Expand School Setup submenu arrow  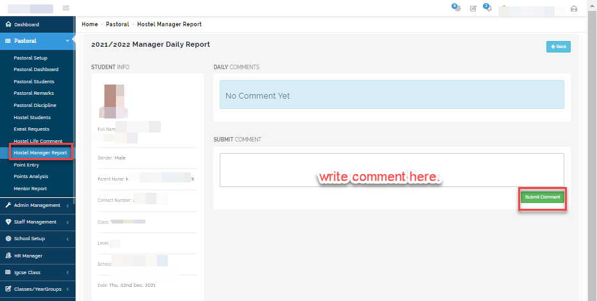tap(67, 239)
